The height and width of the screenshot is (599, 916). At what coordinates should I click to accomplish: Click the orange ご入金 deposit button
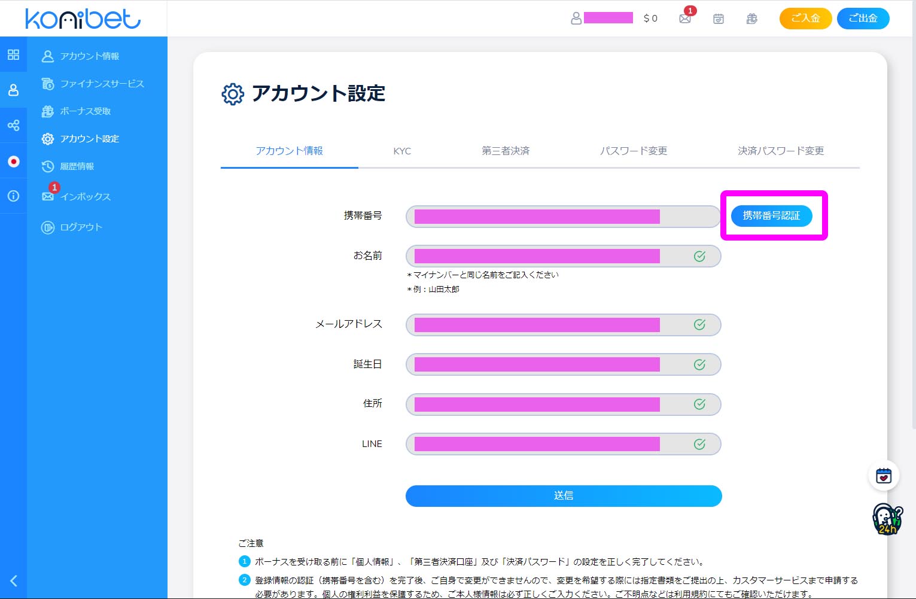(x=805, y=19)
